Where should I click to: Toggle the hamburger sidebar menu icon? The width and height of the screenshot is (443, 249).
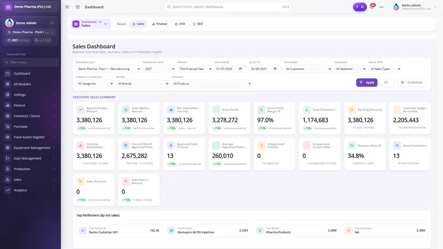click(67, 7)
